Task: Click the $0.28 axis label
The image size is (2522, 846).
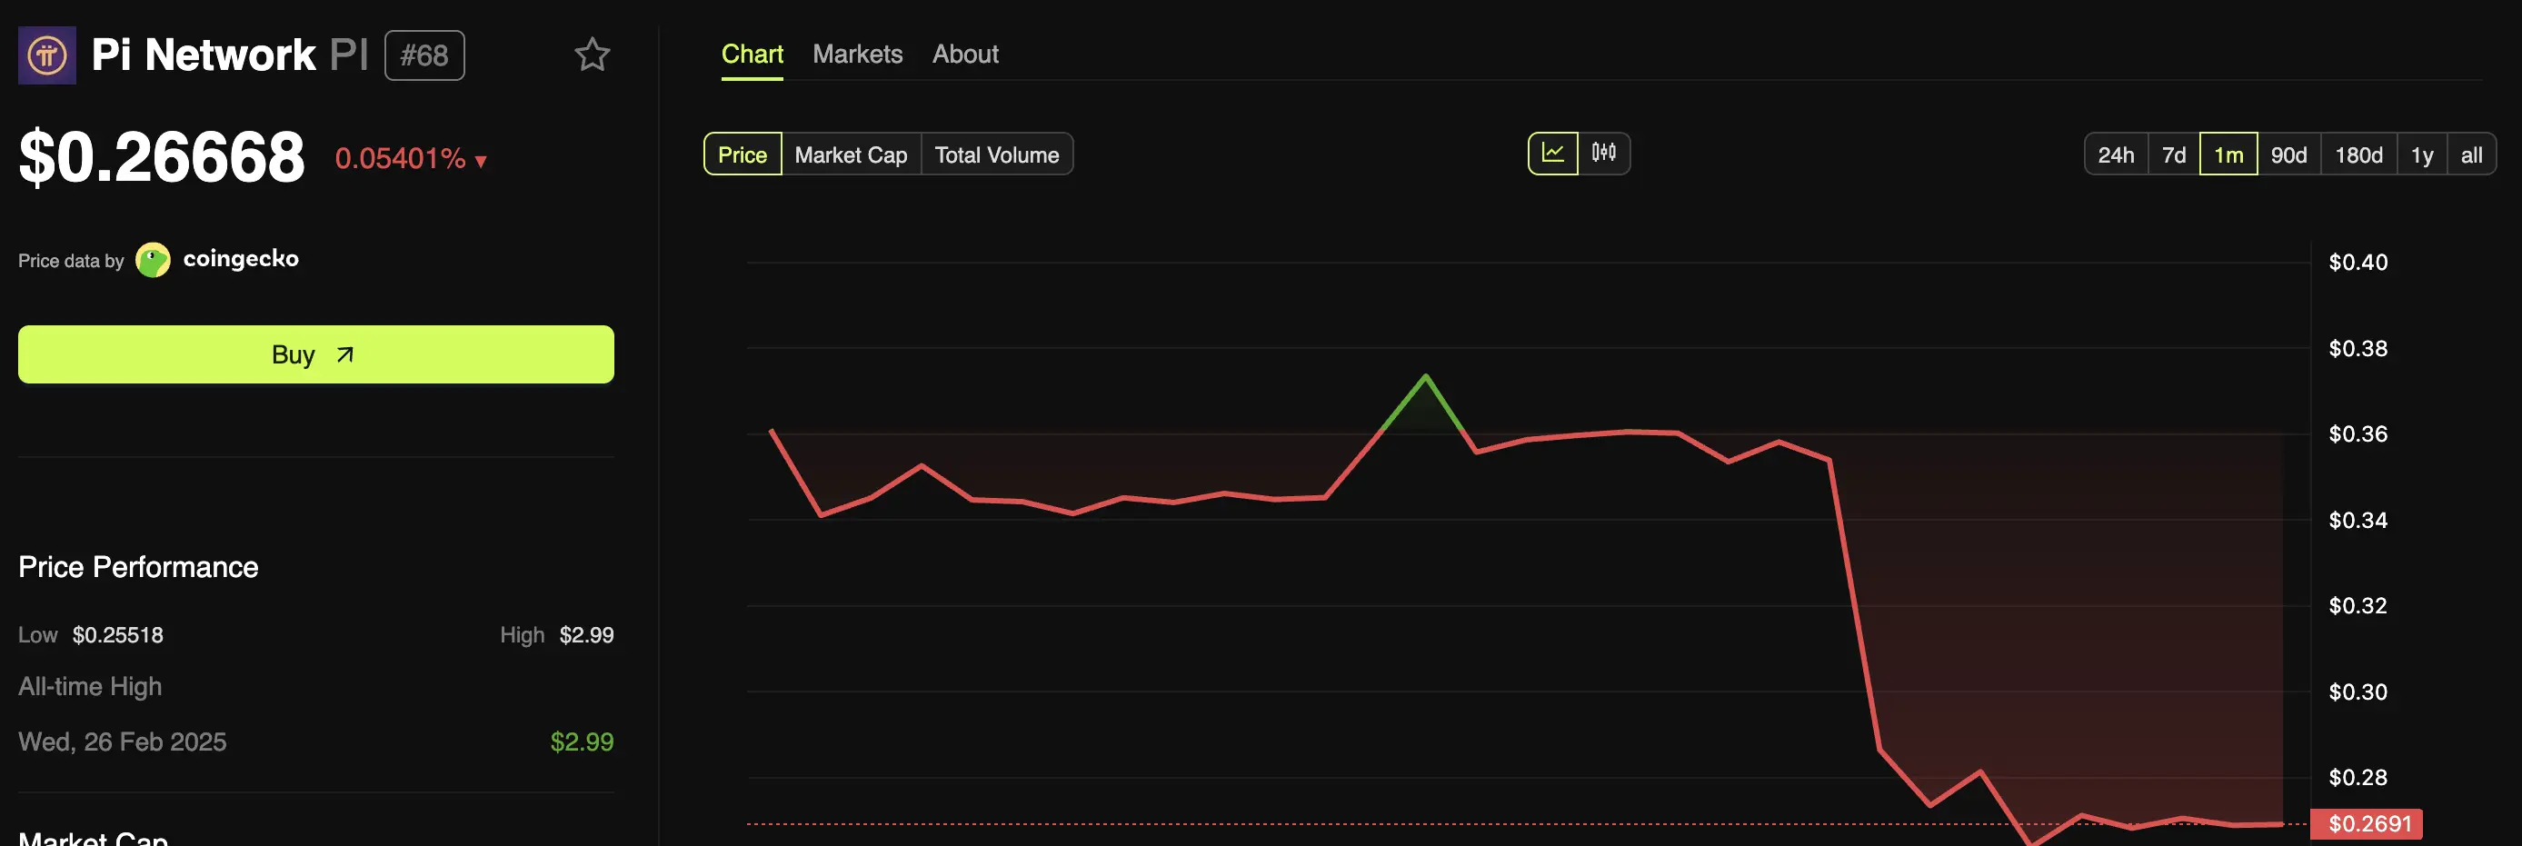Action: click(x=2358, y=778)
